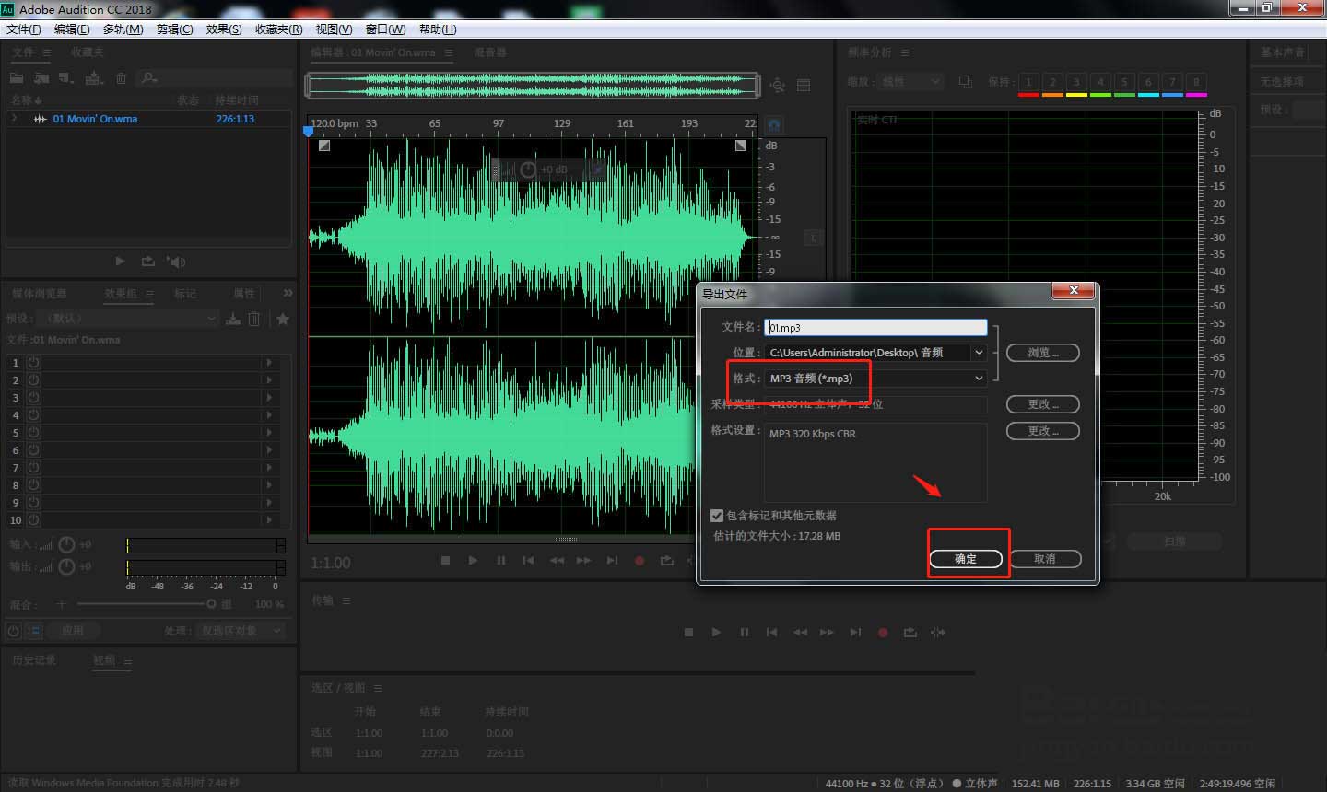Click zoom icon beside waveform overview navigator
This screenshot has width=1327, height=792.
[x=778, y=85]
